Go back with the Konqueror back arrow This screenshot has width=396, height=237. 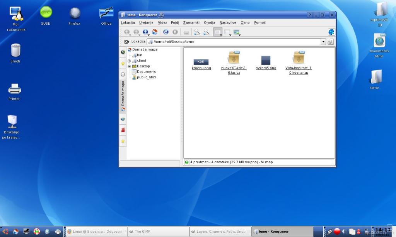[x=127, y=32]
